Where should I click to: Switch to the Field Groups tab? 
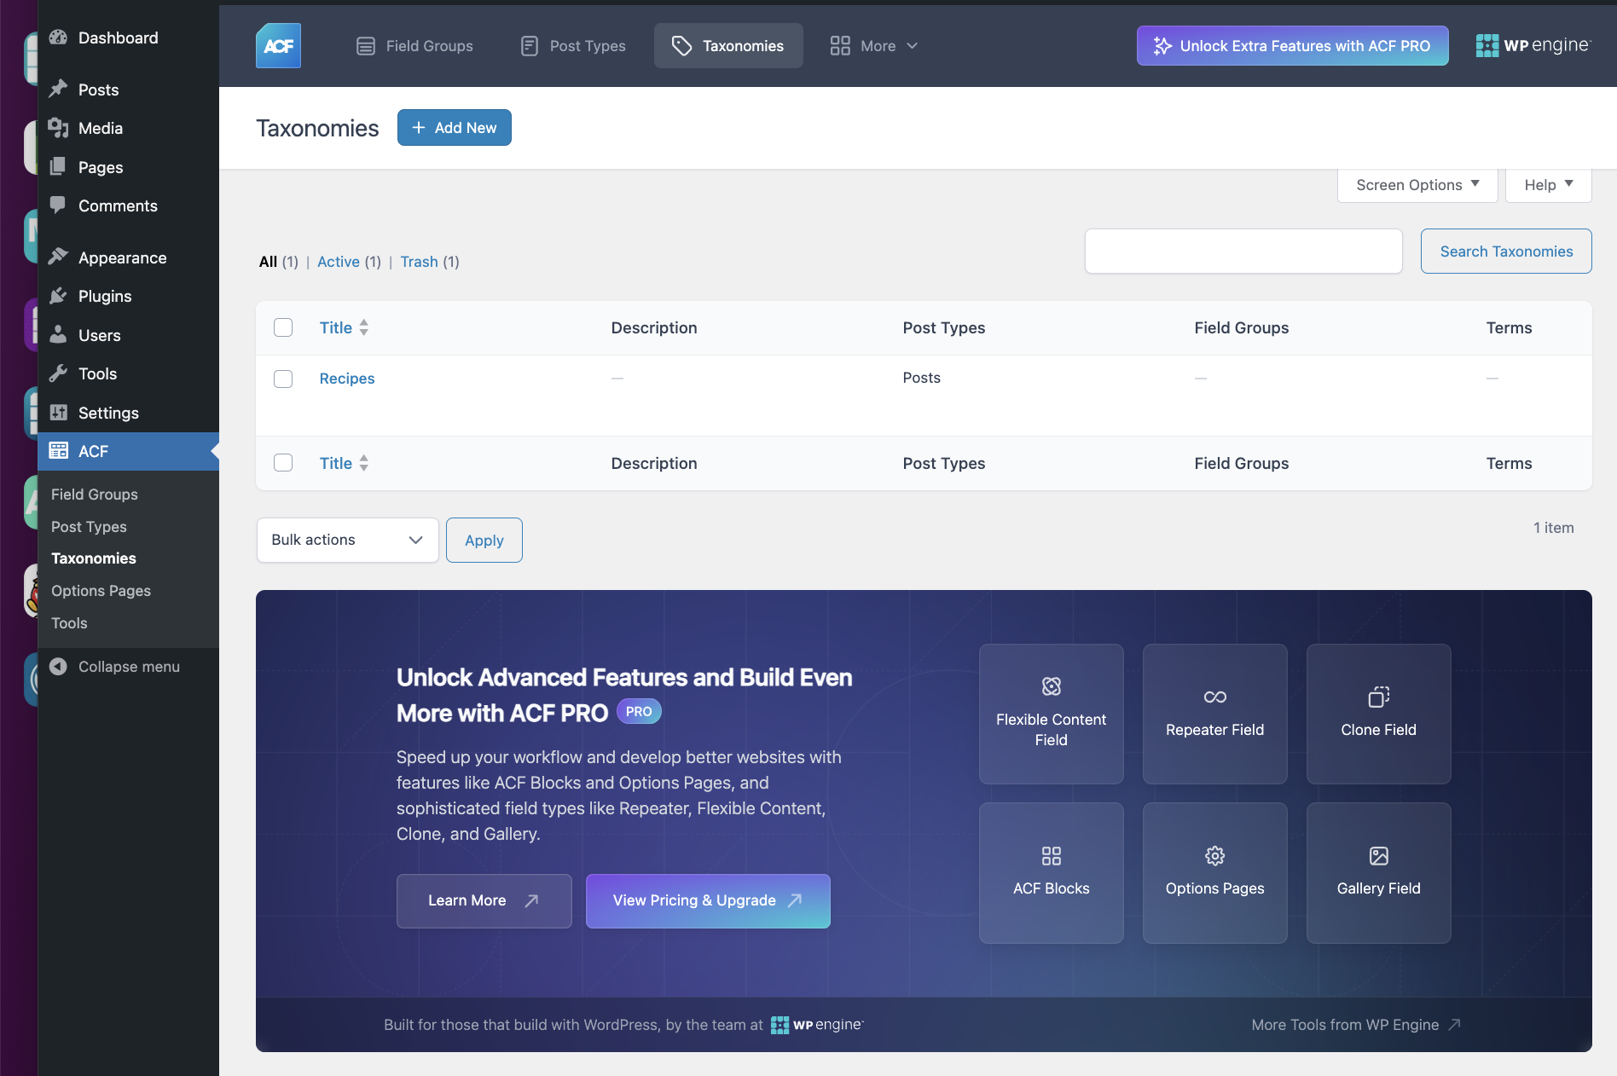[x=414, y=46]
